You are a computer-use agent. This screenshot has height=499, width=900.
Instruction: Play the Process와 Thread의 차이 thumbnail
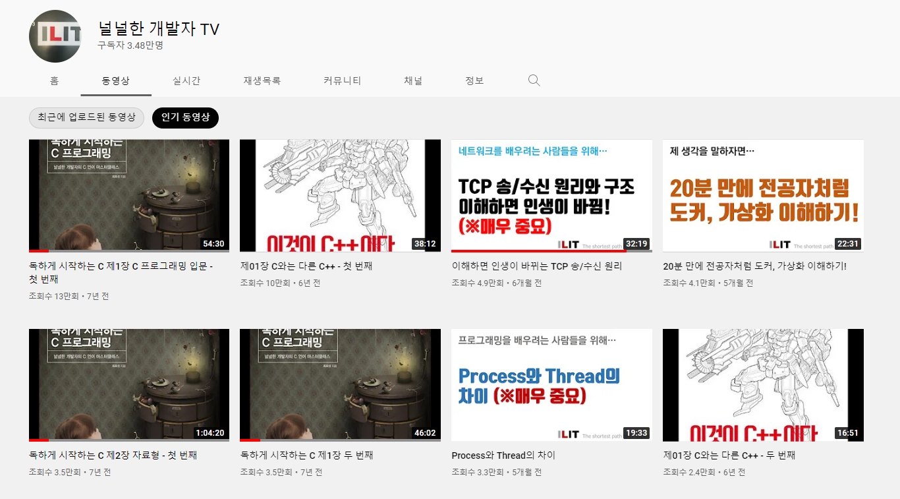551,385
